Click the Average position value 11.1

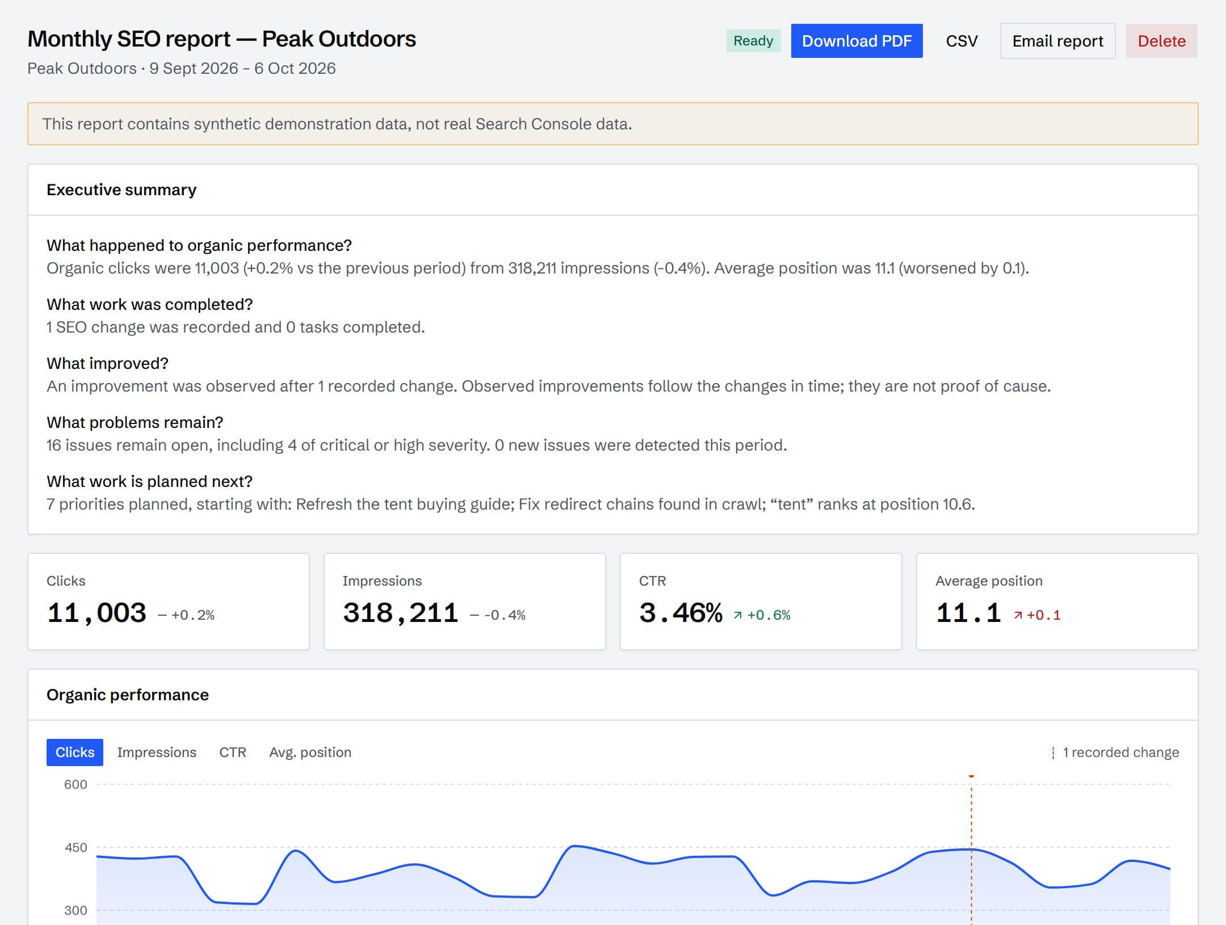(968, 613)
